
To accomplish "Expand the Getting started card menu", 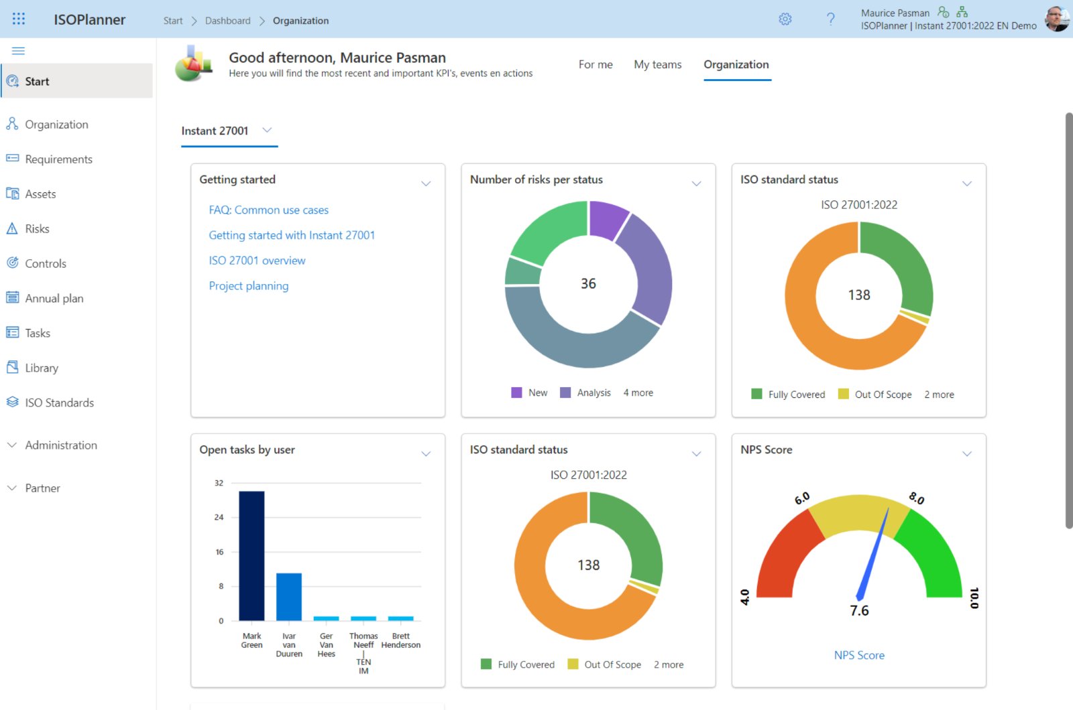I will 426,184.
